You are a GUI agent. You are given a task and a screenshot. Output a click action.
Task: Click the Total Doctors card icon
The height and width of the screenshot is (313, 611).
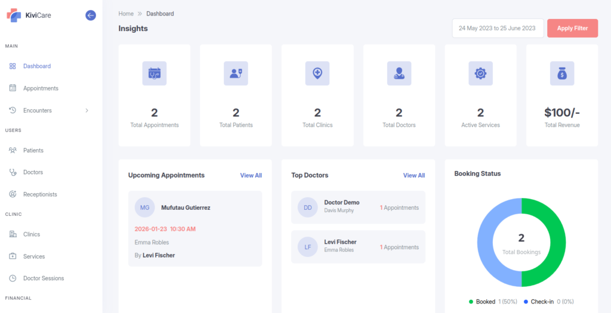399,73
